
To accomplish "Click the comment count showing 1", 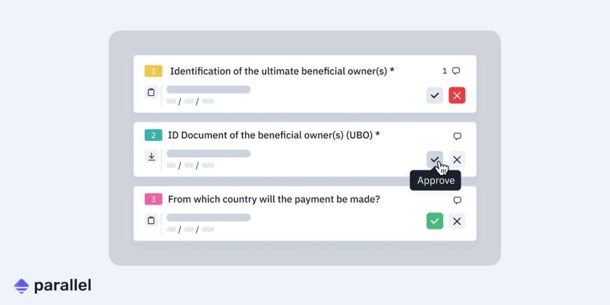I will (x=444, y=71).
